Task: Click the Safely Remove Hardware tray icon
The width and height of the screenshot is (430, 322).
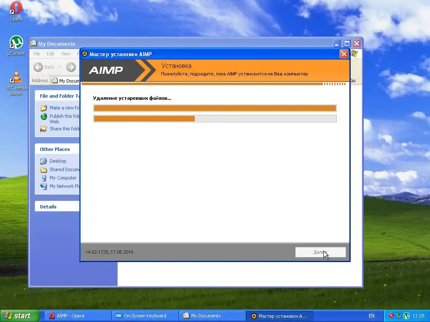Action: (x=399, y=316)
